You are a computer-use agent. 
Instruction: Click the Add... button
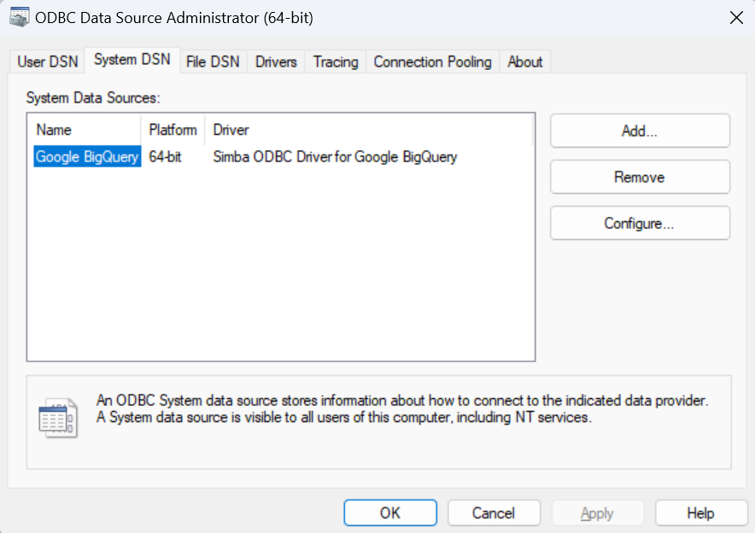[640, 131]
